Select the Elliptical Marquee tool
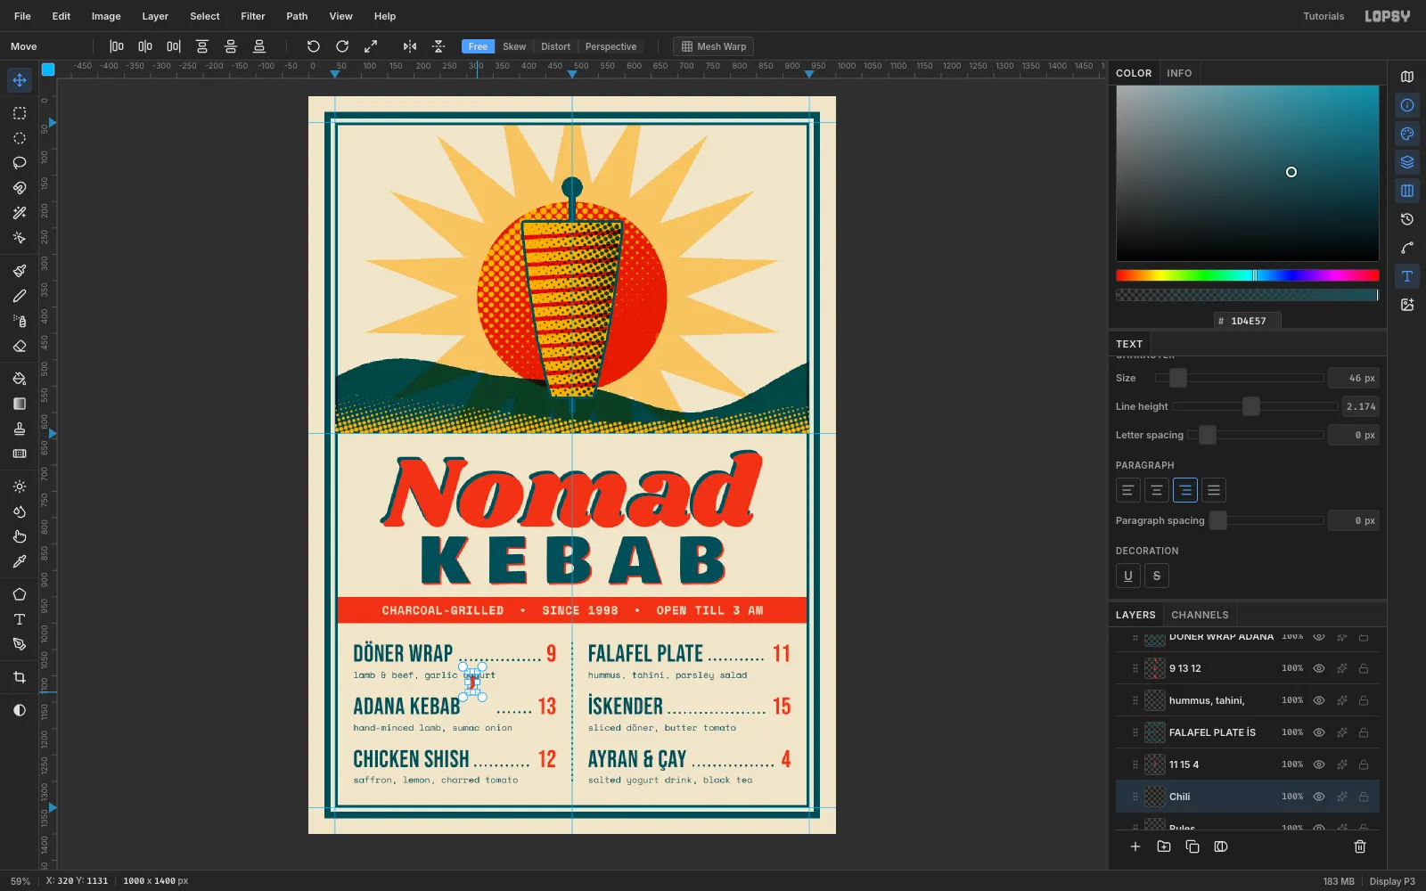The width and height of the screenshot is (1426, 891). pyautogui.click(x=20, y=138)
